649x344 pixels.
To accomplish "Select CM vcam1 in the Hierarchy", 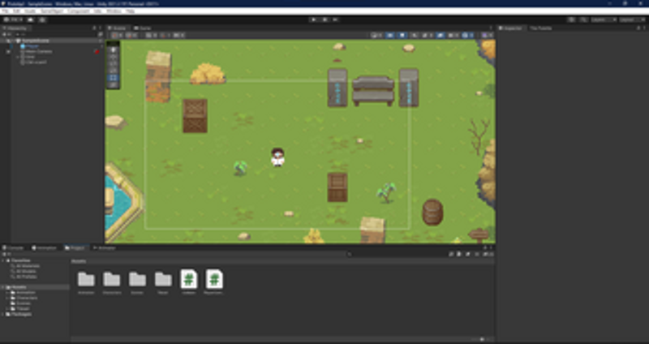I will [36, 62].
